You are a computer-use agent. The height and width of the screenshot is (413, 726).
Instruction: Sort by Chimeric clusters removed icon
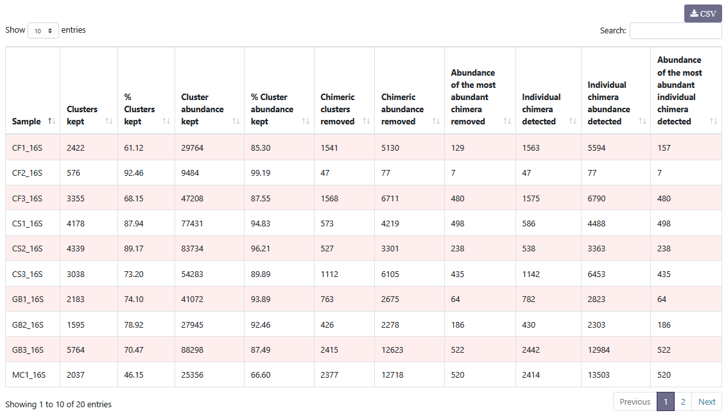[367, 121]
